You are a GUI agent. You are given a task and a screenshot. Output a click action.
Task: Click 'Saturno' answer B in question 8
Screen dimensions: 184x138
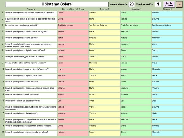point(104,58)
